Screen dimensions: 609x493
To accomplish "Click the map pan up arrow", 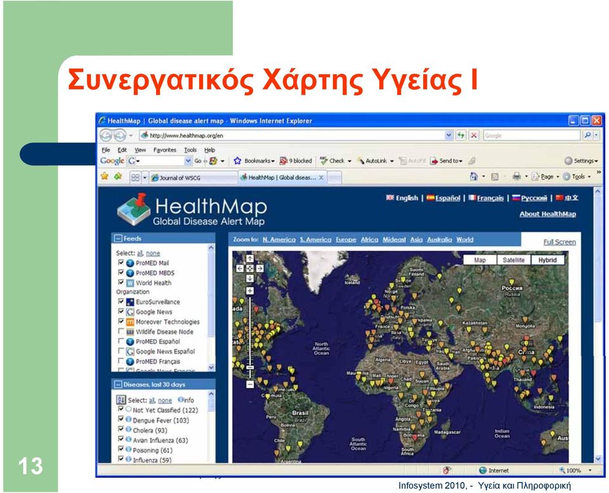I will [x=250, y=259].
